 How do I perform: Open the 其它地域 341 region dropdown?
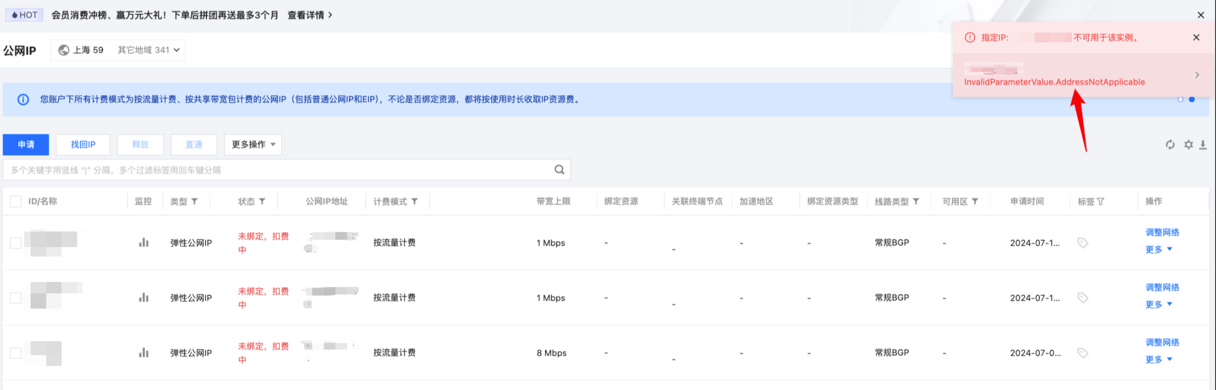point(148,50)
